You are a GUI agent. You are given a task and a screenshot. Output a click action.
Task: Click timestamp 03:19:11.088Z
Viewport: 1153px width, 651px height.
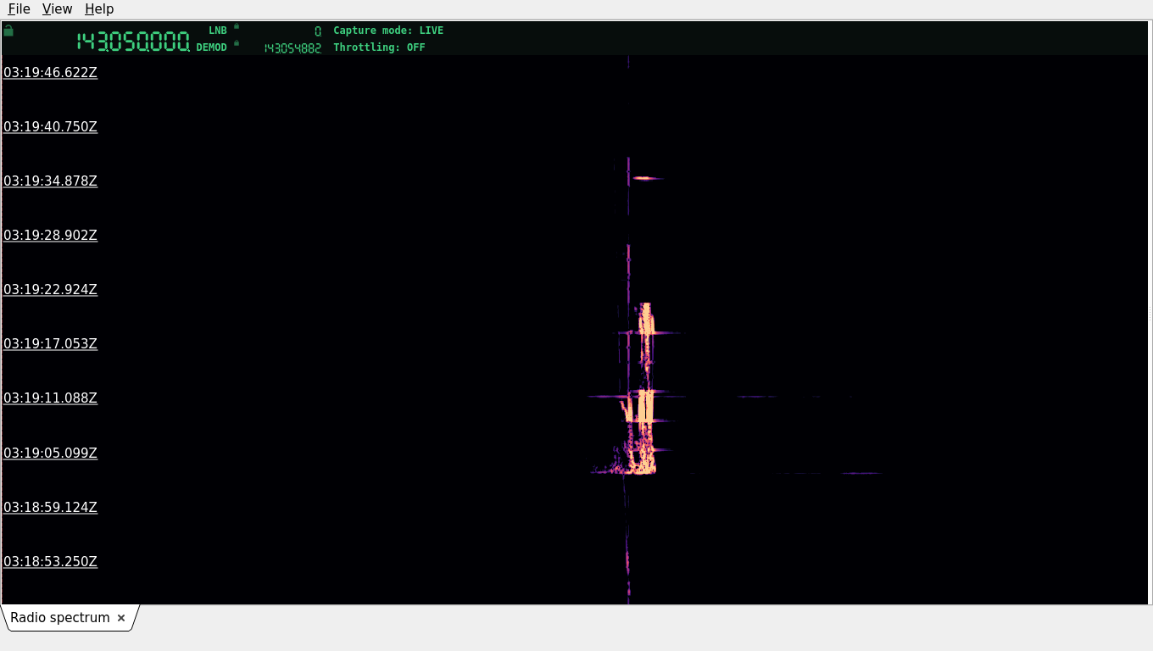point(51,398)
